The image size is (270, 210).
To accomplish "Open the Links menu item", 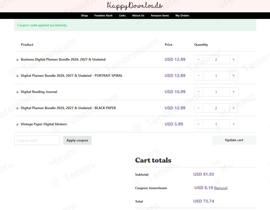I will [122, 15].
